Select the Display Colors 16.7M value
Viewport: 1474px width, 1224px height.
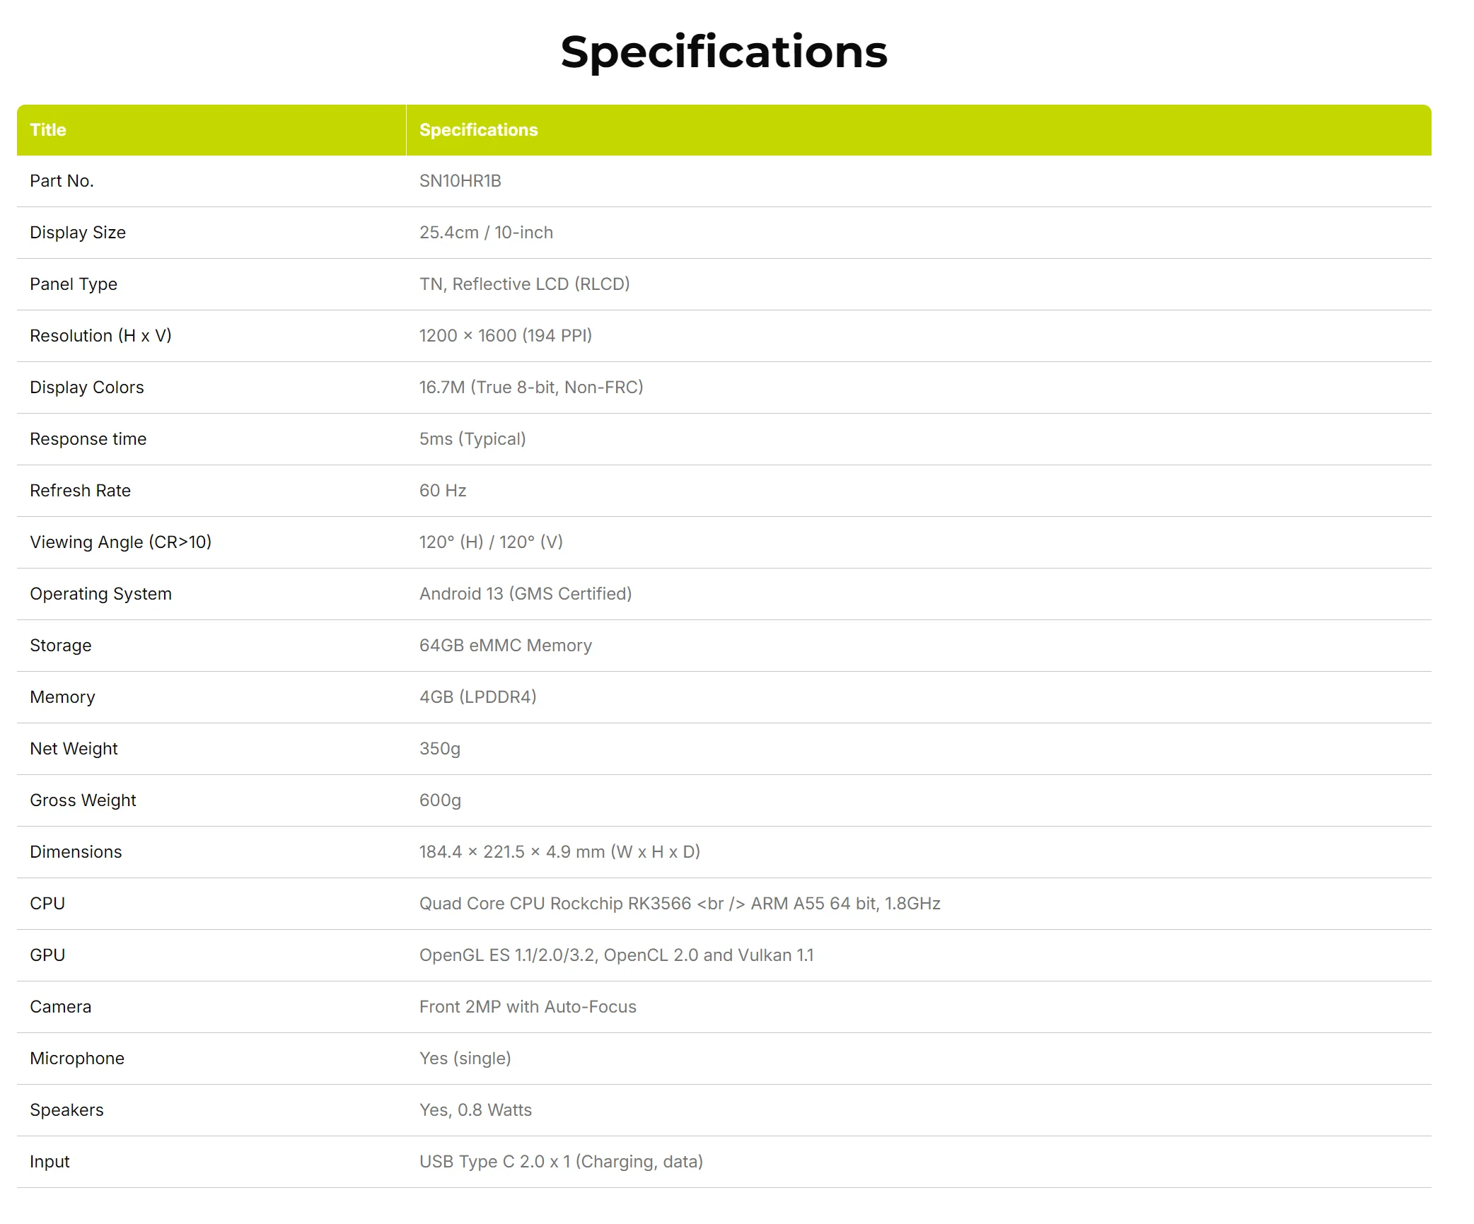(531, 387)
